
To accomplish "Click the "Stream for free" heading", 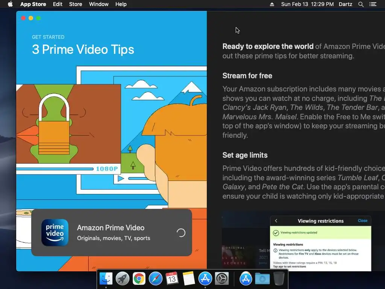I will coord(247,76).
